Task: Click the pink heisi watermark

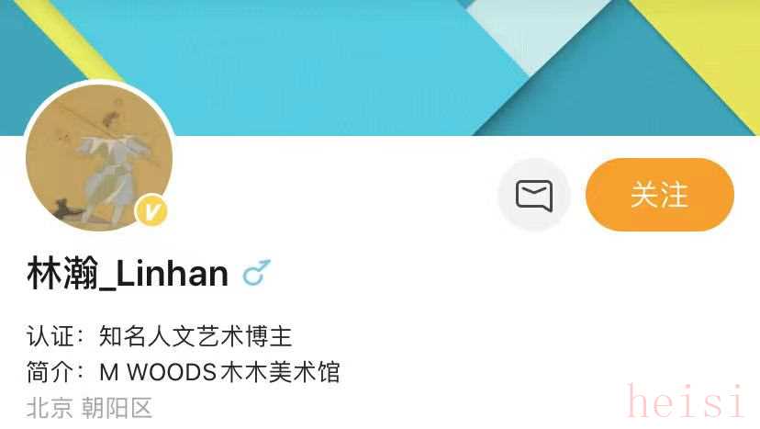Action: tap(685, 400)
